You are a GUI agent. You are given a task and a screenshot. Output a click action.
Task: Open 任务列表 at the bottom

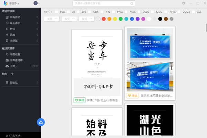(x=14, y=136)
